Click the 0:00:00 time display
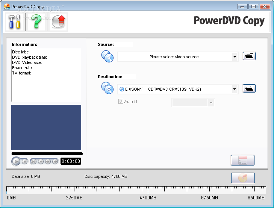The image size is (274, 208). point(71,161)
